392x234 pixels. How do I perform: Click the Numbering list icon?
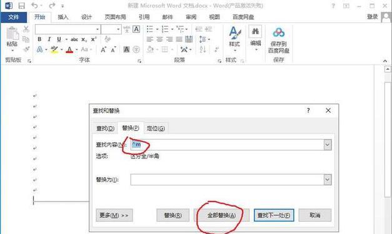[165, 29]
